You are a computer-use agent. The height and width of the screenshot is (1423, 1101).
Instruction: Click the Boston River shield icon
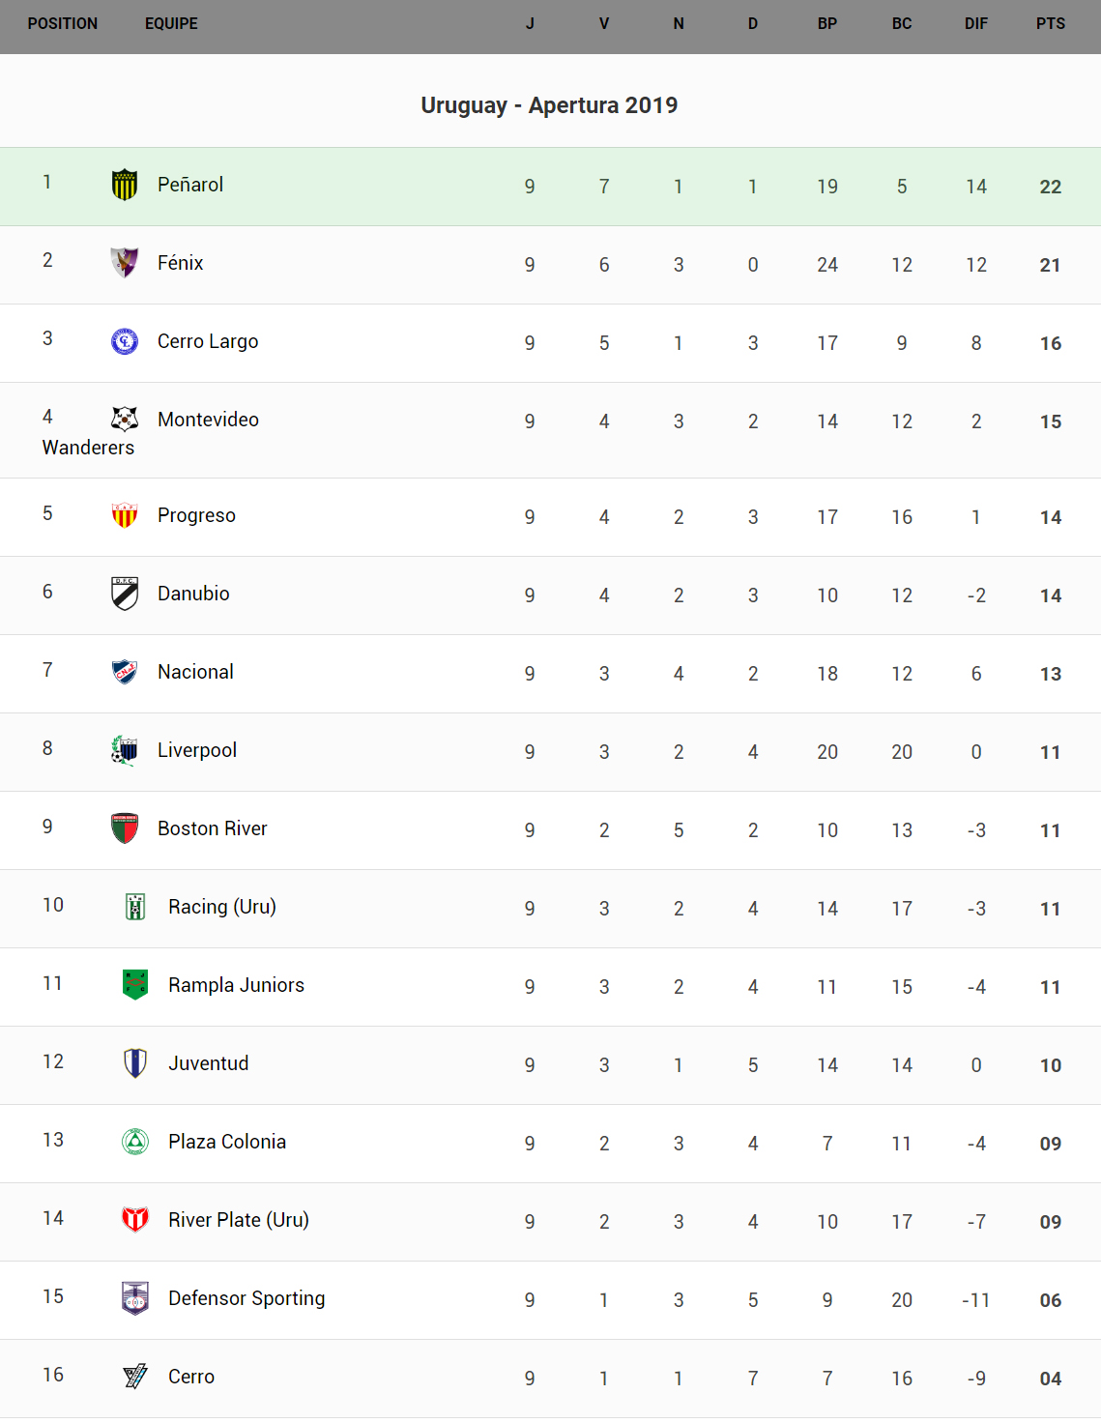tap(125, 828)
